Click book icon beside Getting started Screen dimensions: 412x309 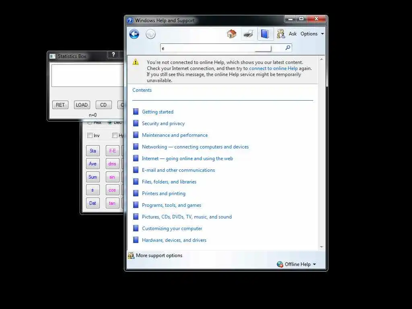pos(136,112)
